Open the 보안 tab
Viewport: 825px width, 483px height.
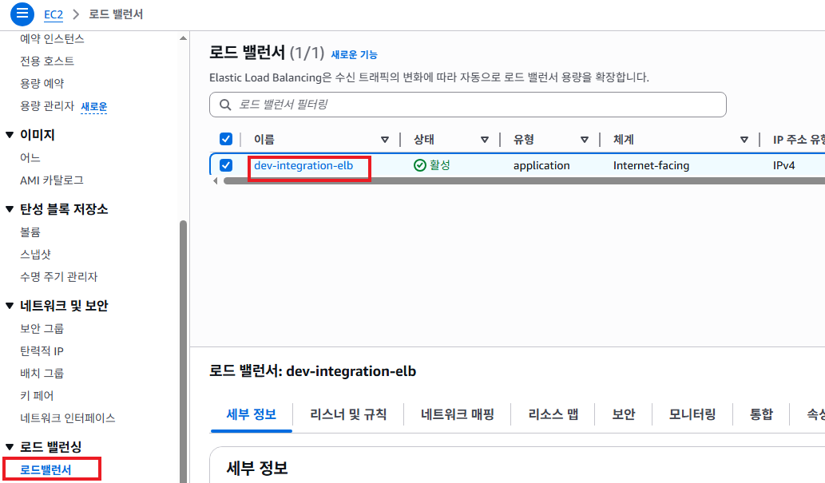[624, 414]
